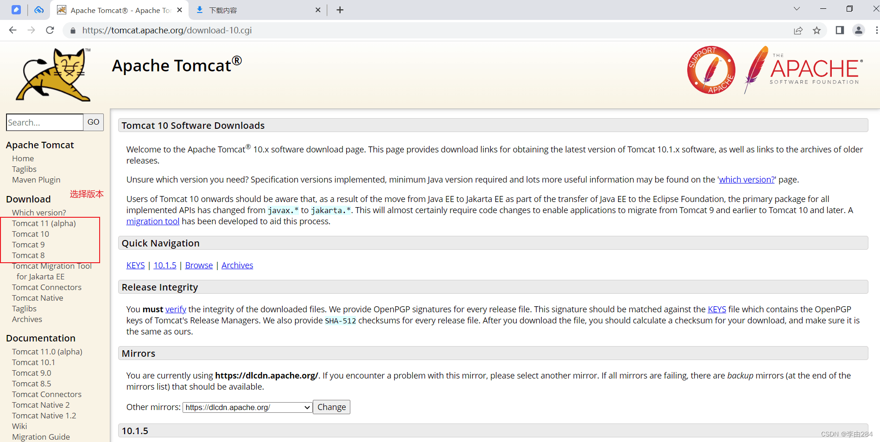The height and width of the screenshot is (442, 880).
Task: Open new tab with plus button
Action: (340, 10)
